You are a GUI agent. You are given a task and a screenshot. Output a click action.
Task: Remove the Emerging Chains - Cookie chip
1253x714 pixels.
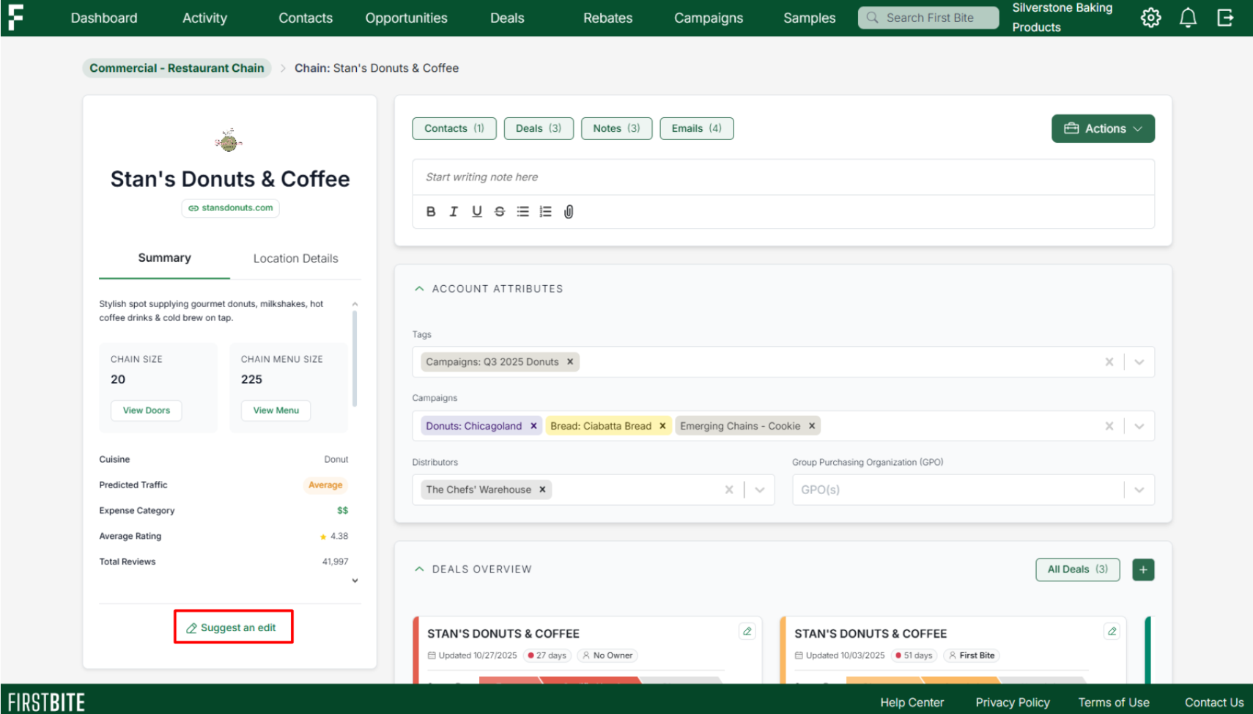[x=812, y=426]
